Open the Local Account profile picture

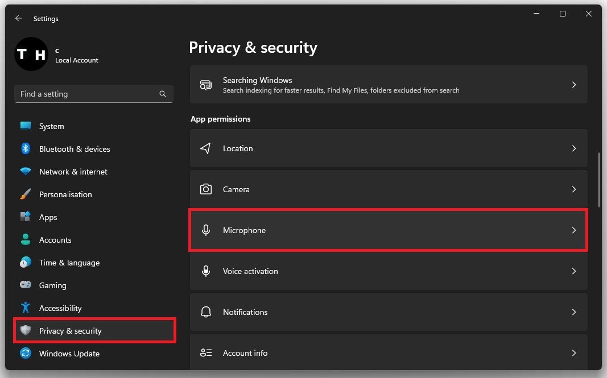[x=31, y=55]
